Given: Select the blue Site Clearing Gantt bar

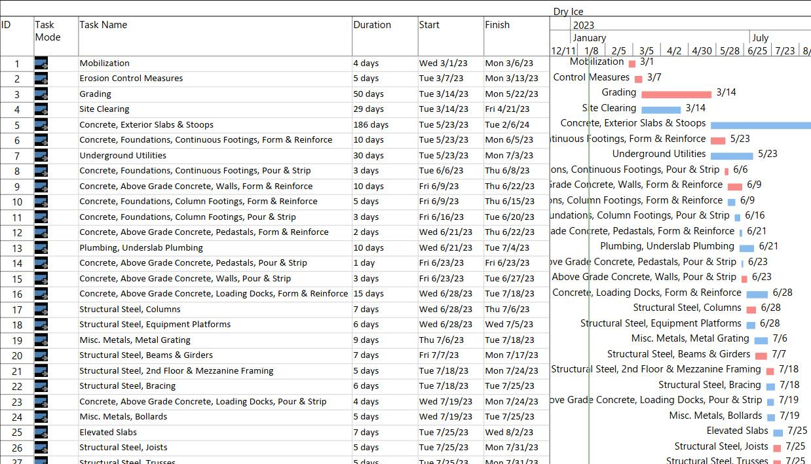Looking at the screenshot, I should [660, 109].
